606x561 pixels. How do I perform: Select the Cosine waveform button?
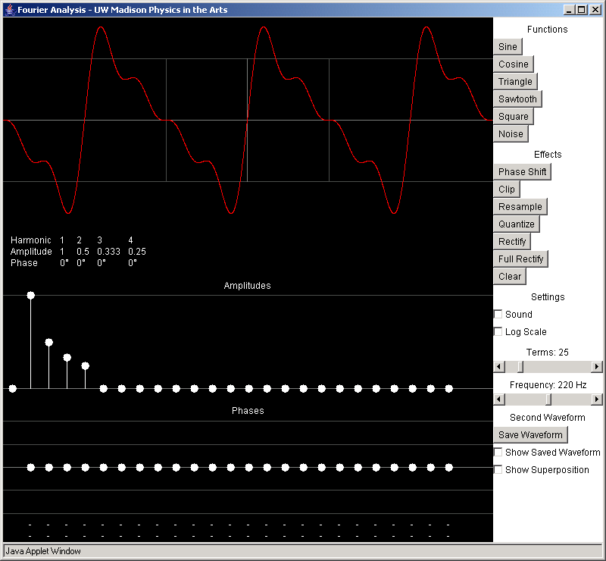click(x=513, y=64)
